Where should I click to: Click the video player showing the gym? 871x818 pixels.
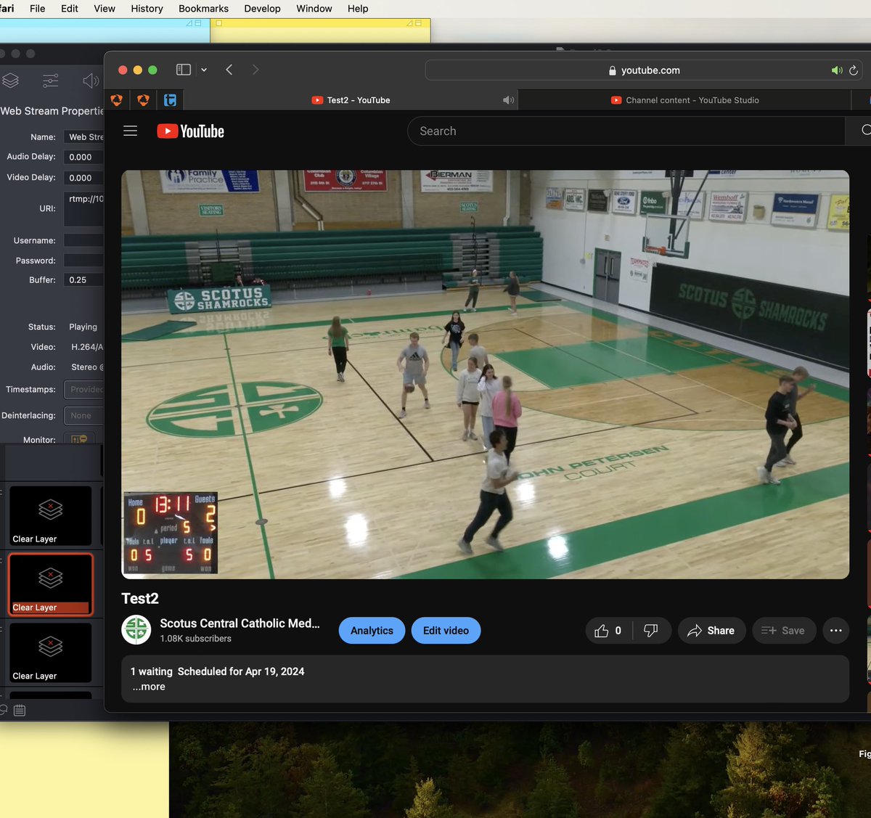(485, 375)
